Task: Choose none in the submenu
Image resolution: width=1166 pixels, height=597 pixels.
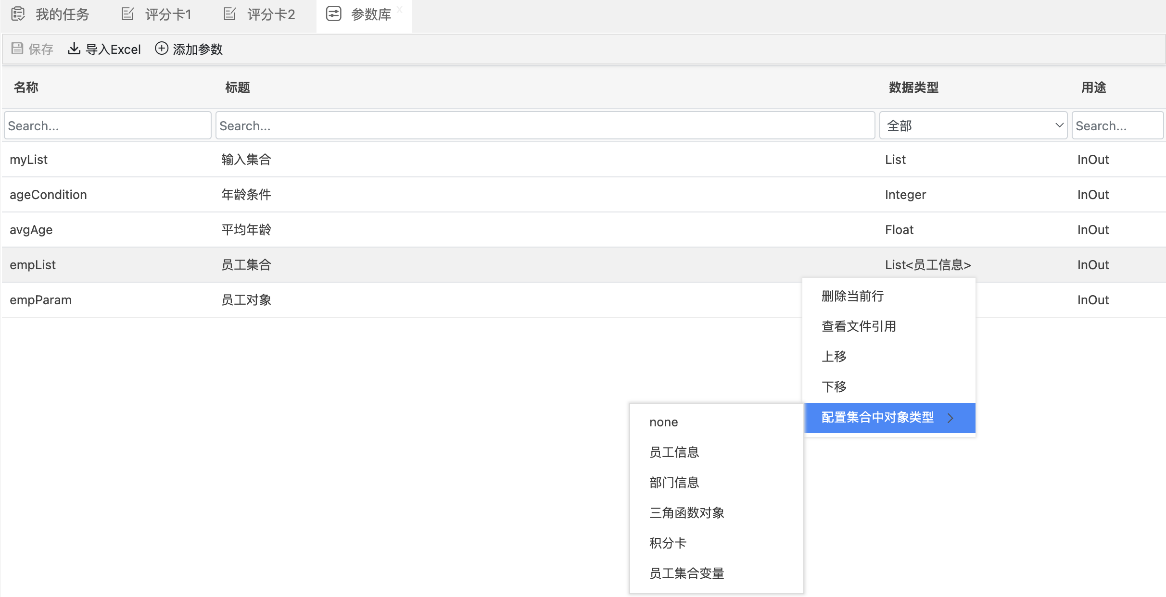Action: [663, 422]
